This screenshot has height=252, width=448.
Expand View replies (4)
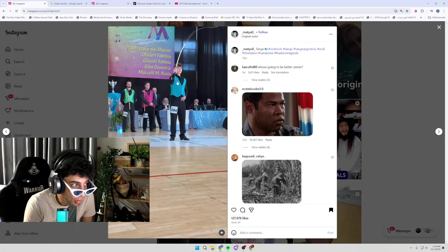click(261, 147)
